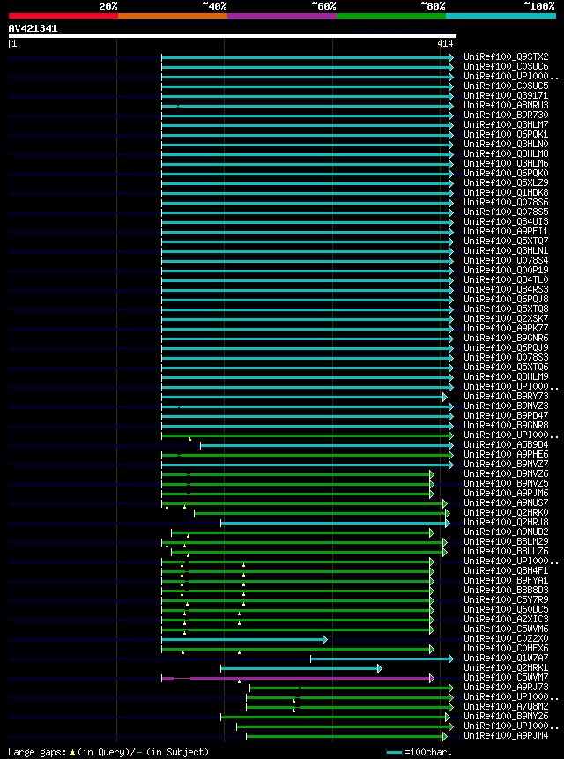Open hit UniRef100_B9R730
The image size is (564, 759).
coord(506,115)
